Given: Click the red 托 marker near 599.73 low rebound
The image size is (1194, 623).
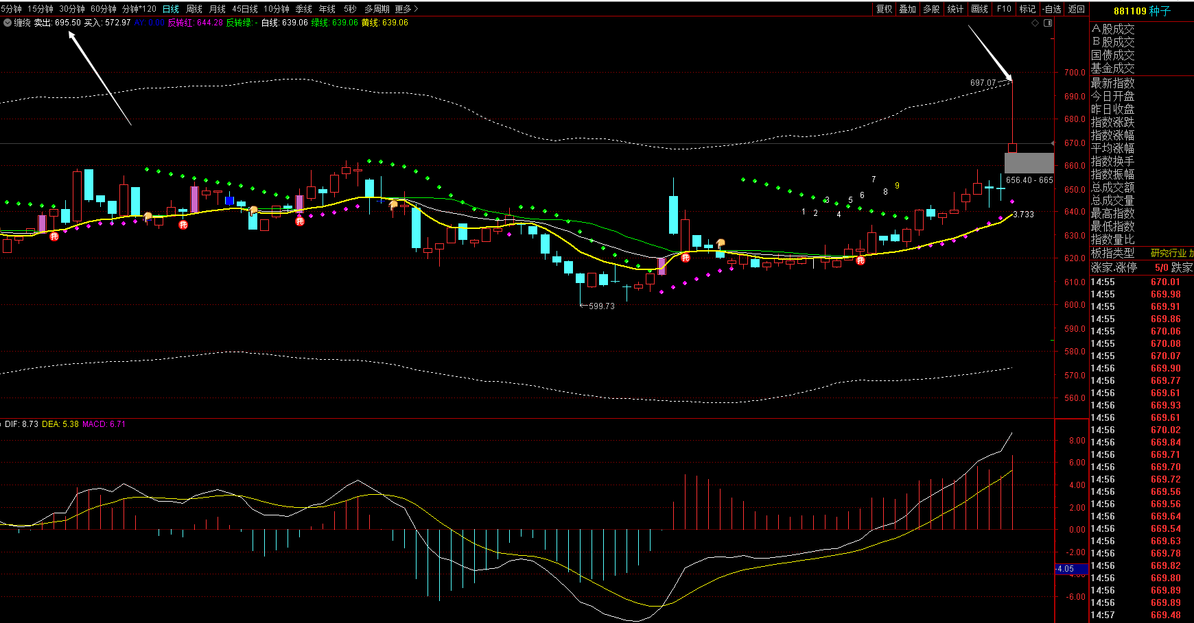Looking at the screenshot, I should [685, 258].
